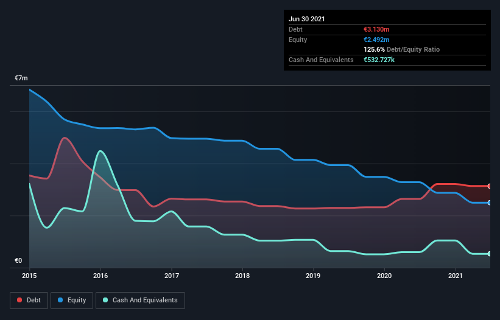
Task: Click the red Debt endpoint marker
Action: 490,186
